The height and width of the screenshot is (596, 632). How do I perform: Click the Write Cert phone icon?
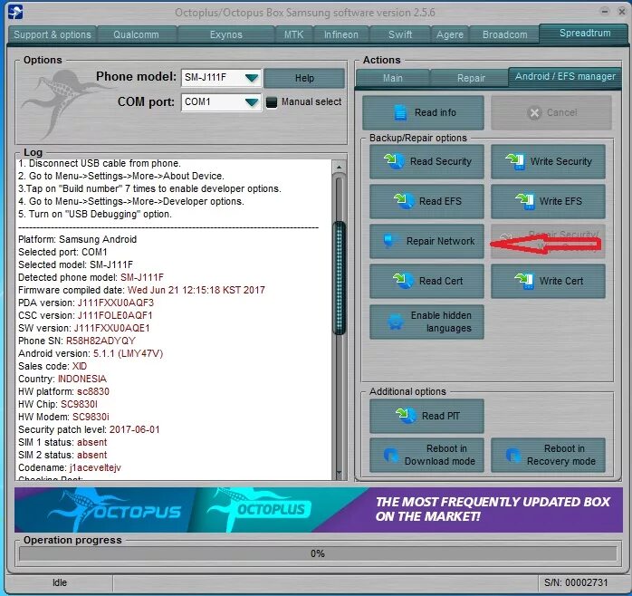point(525,281)
